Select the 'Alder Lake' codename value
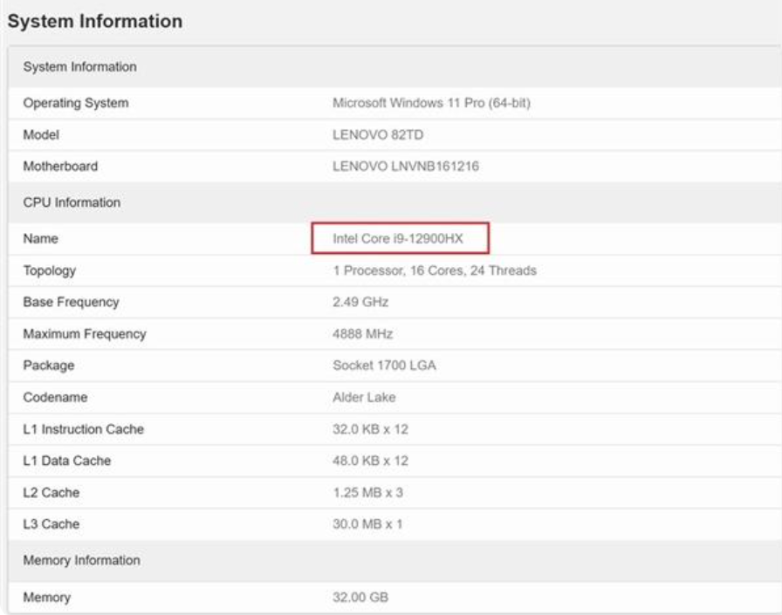 pyautogui.click(x=365, y=397)
